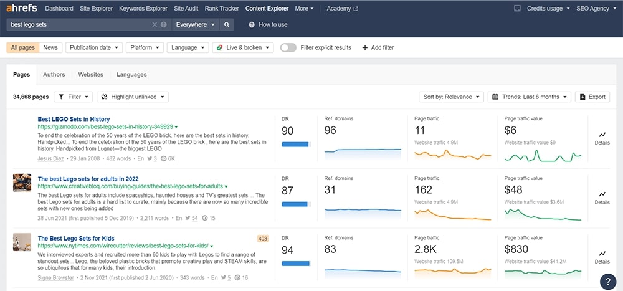Expand URL arrow for creativebloq.com result
The image size is (623, 291).
pos(226,187)
